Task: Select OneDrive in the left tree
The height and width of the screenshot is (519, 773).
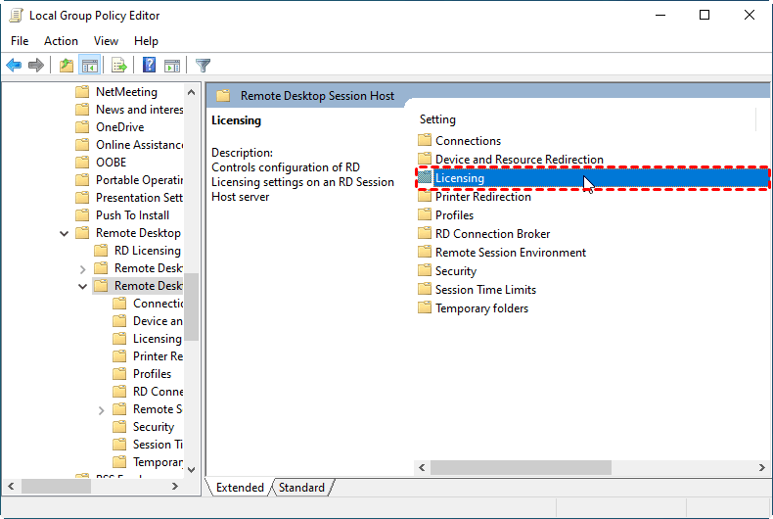Action: coord(119,127)
